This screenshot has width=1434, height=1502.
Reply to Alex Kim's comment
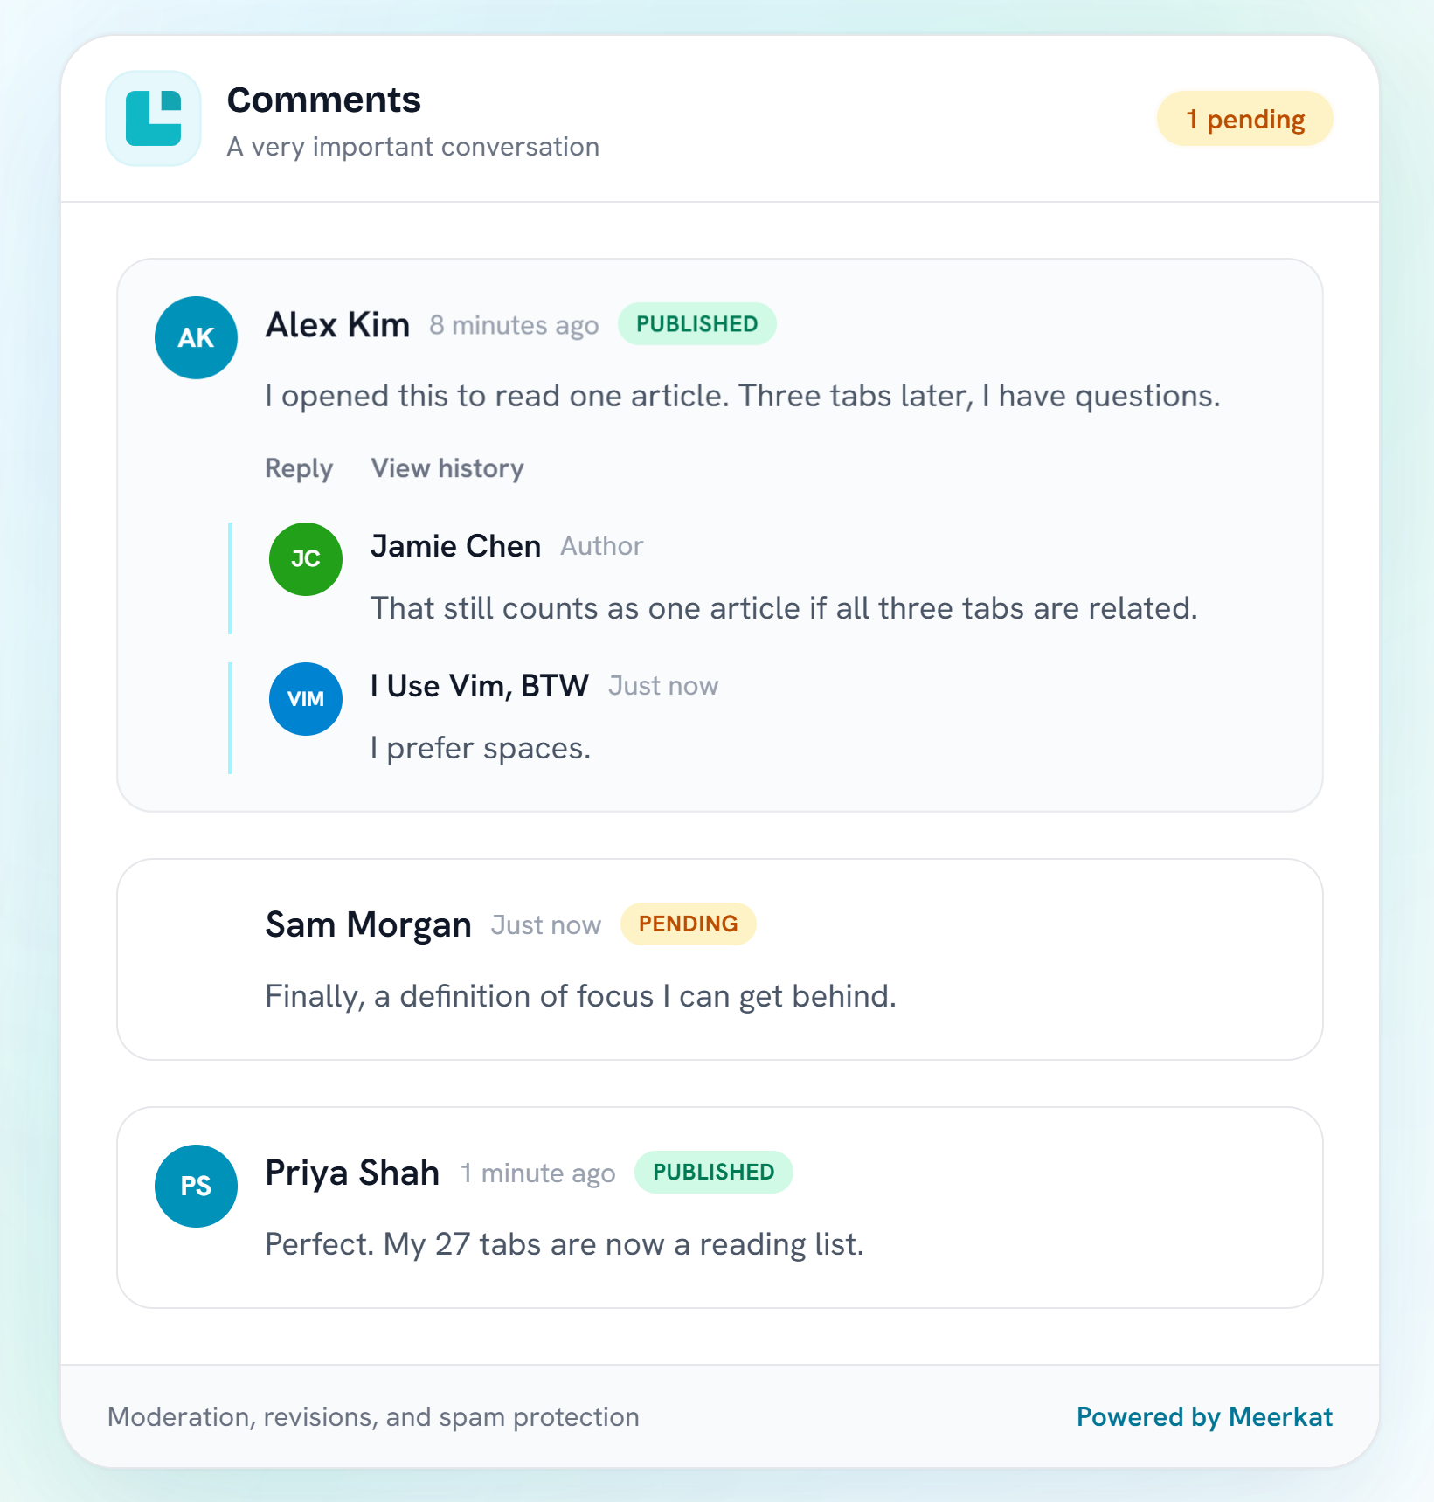point(299,468)
